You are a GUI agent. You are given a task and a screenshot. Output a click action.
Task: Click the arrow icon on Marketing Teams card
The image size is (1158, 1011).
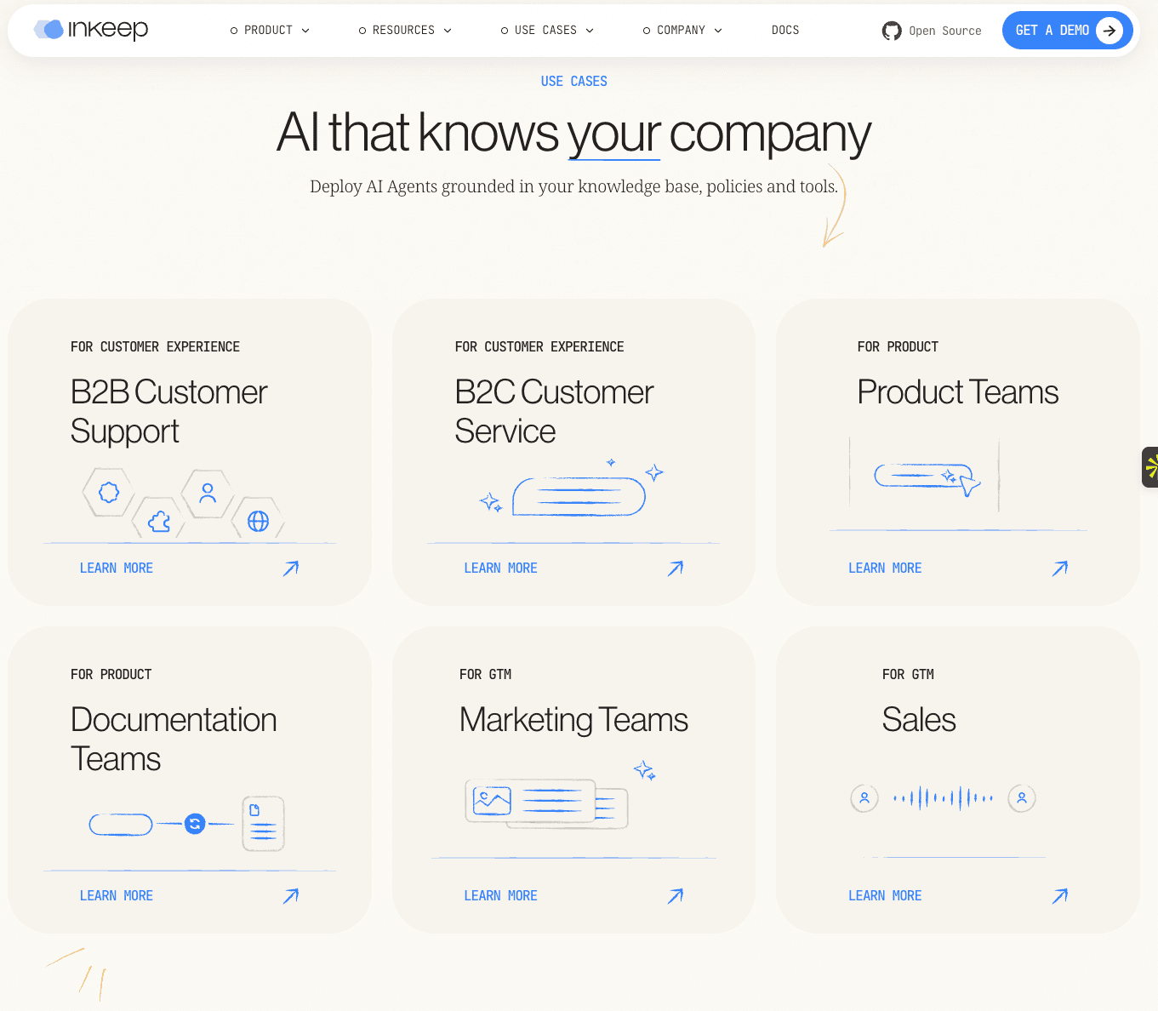coord(675,895)
